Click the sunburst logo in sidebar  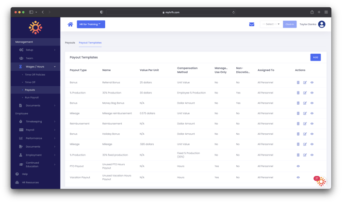click(x=35, y=28)
